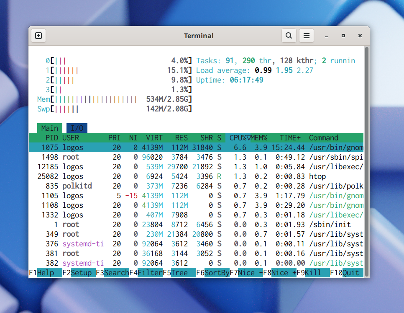Open F2 Setup in htop
Viewport: 404px width, 313px height.
click(79, 273)
